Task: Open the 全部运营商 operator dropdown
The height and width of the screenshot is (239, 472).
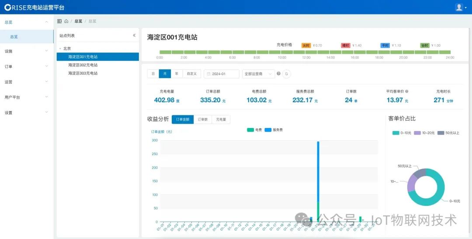Action: [259, 74]
